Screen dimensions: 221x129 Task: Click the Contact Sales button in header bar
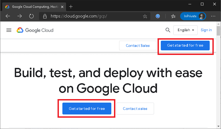(x=138, y=46)
